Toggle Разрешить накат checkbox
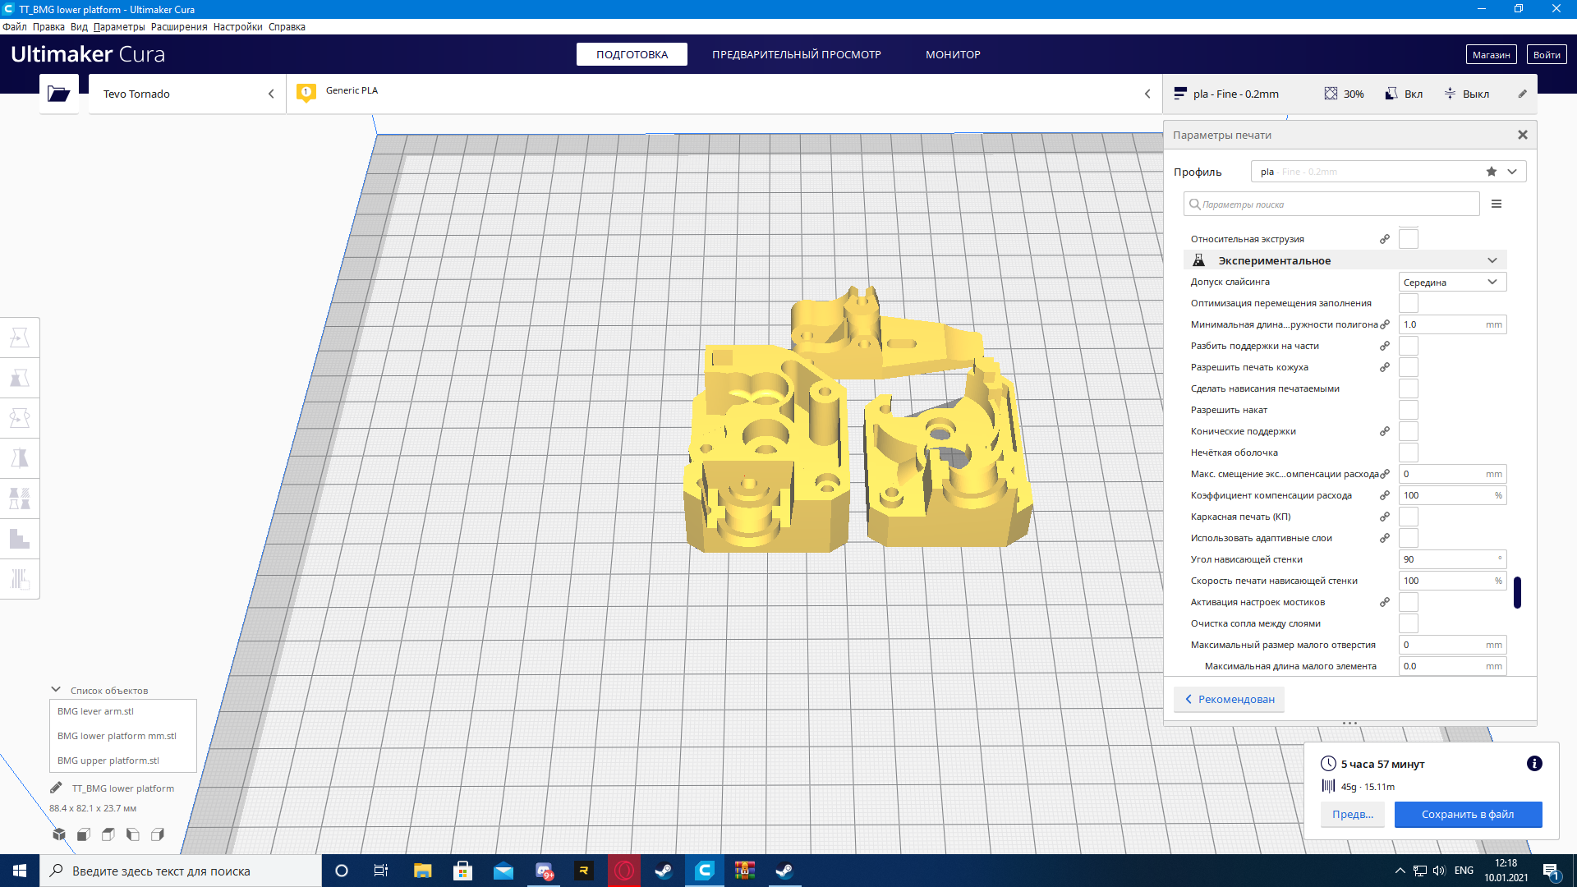This screenshot has height=887, width=1577. 1408,410
